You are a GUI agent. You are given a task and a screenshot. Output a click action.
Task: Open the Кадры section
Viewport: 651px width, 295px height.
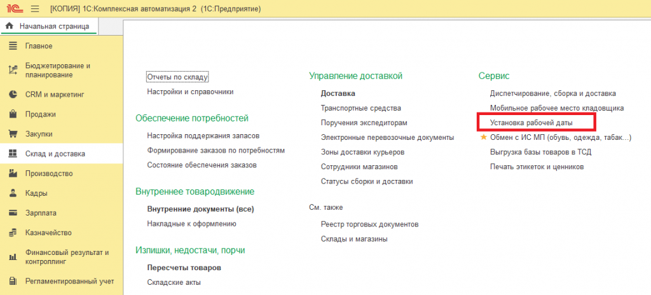[62, 193]
